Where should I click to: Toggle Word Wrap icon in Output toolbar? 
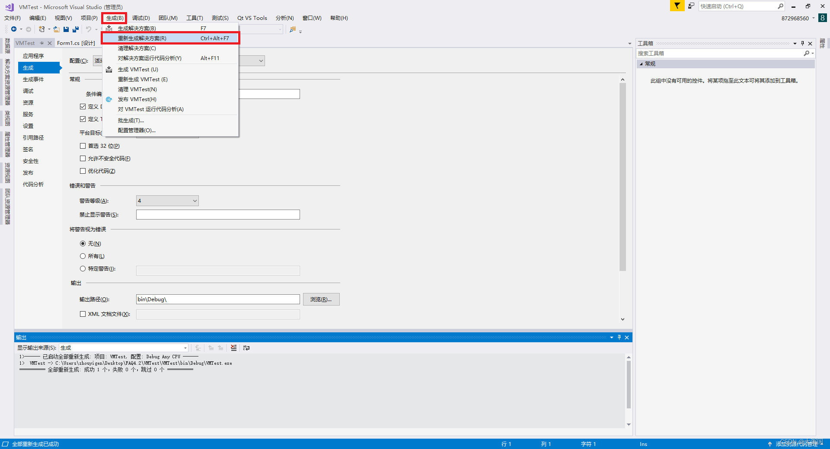246,347
